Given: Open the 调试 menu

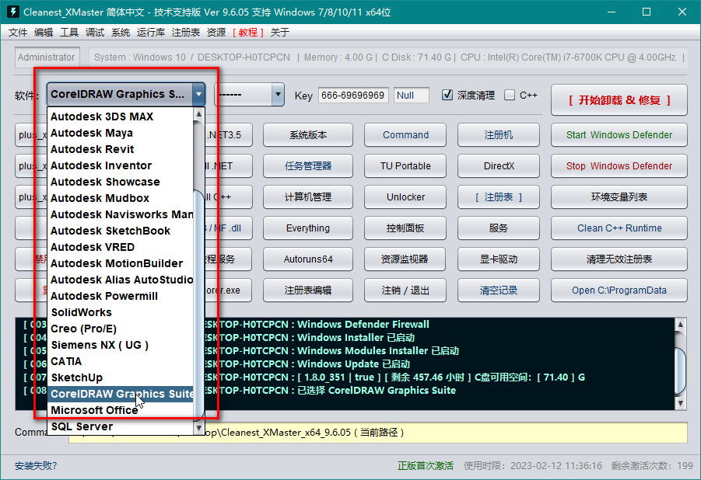Looking at the screenshot, I should point(95,33).
